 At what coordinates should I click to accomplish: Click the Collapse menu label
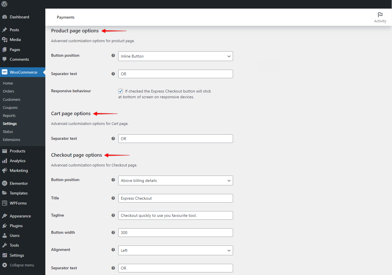point(22,265)
